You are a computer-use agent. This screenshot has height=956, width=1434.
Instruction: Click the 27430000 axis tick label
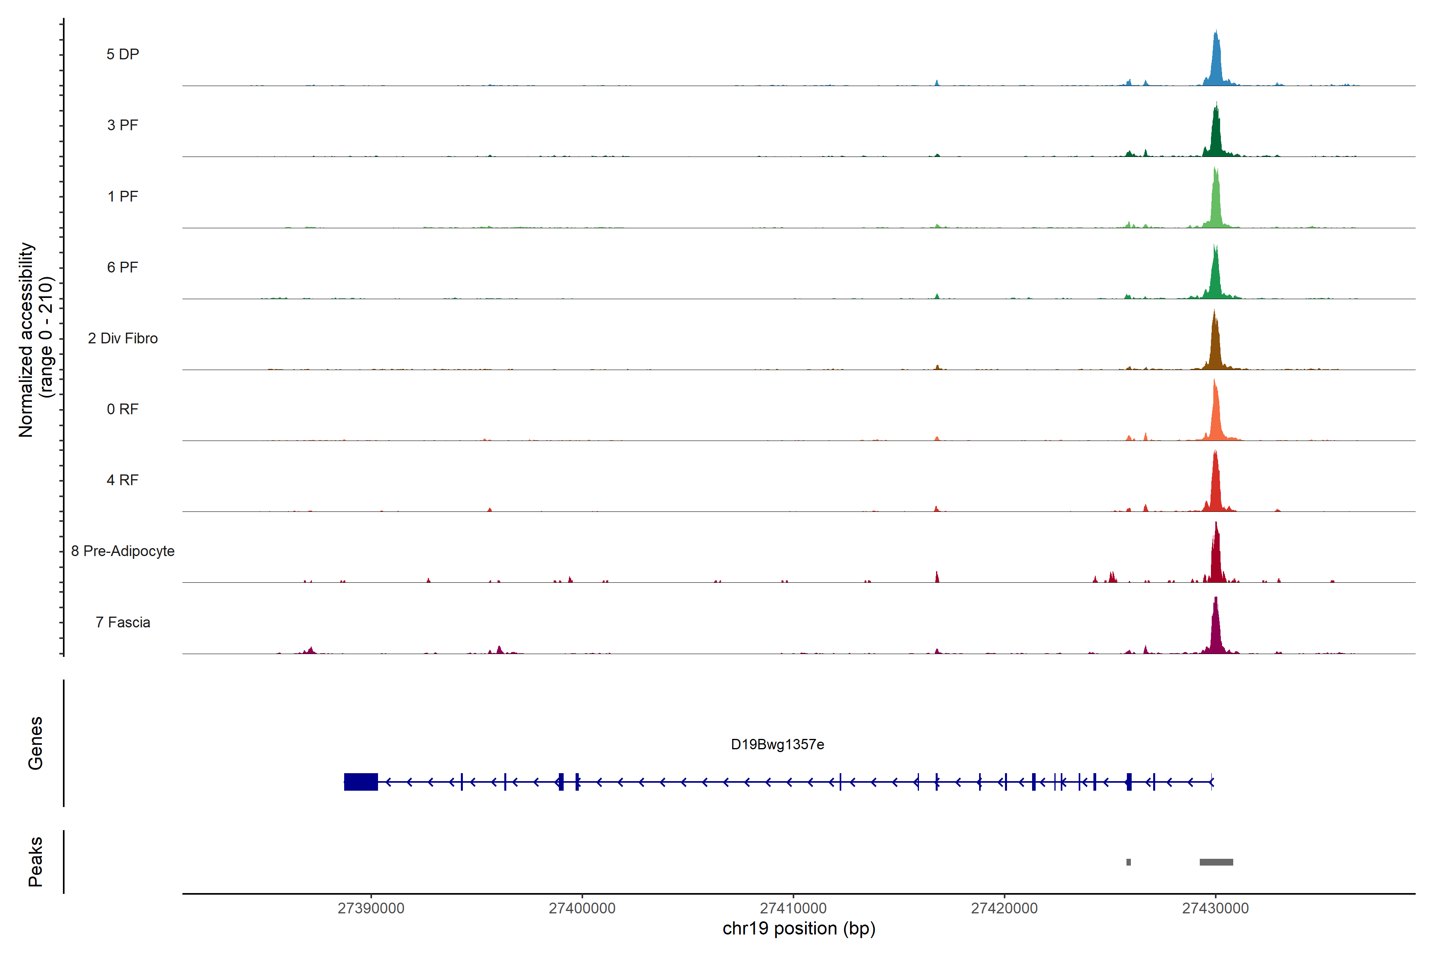click(x=1215, y=908)
